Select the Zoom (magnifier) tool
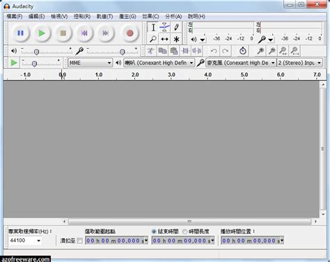330x262 pixels. [x=153, y=39]
